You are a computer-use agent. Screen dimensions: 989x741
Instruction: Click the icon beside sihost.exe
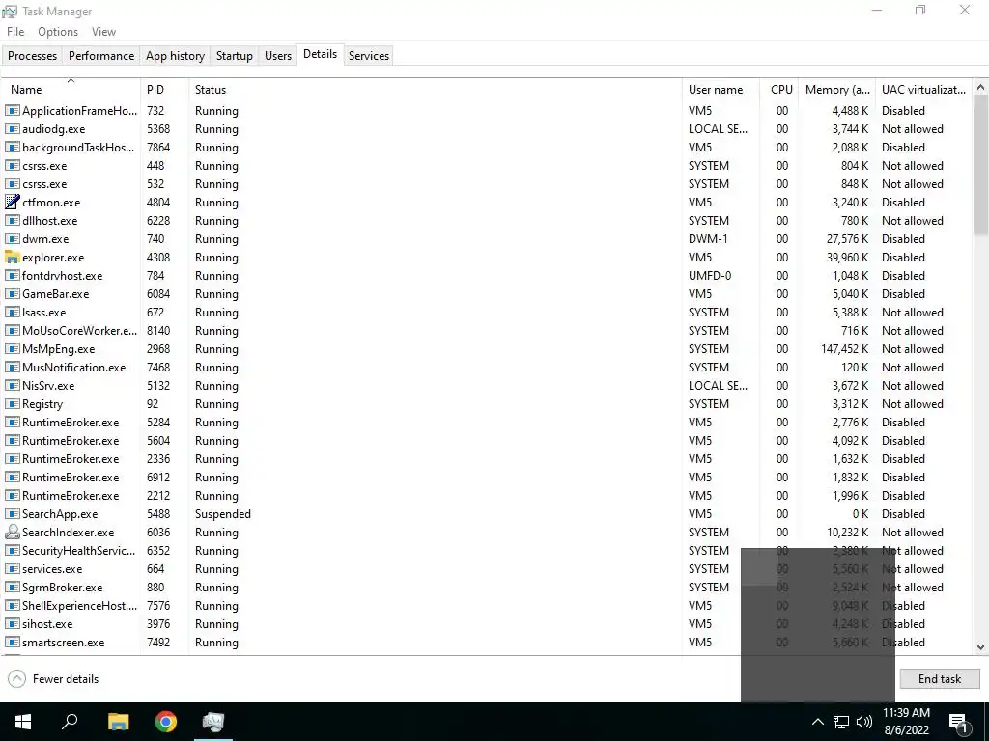point(12,624)
